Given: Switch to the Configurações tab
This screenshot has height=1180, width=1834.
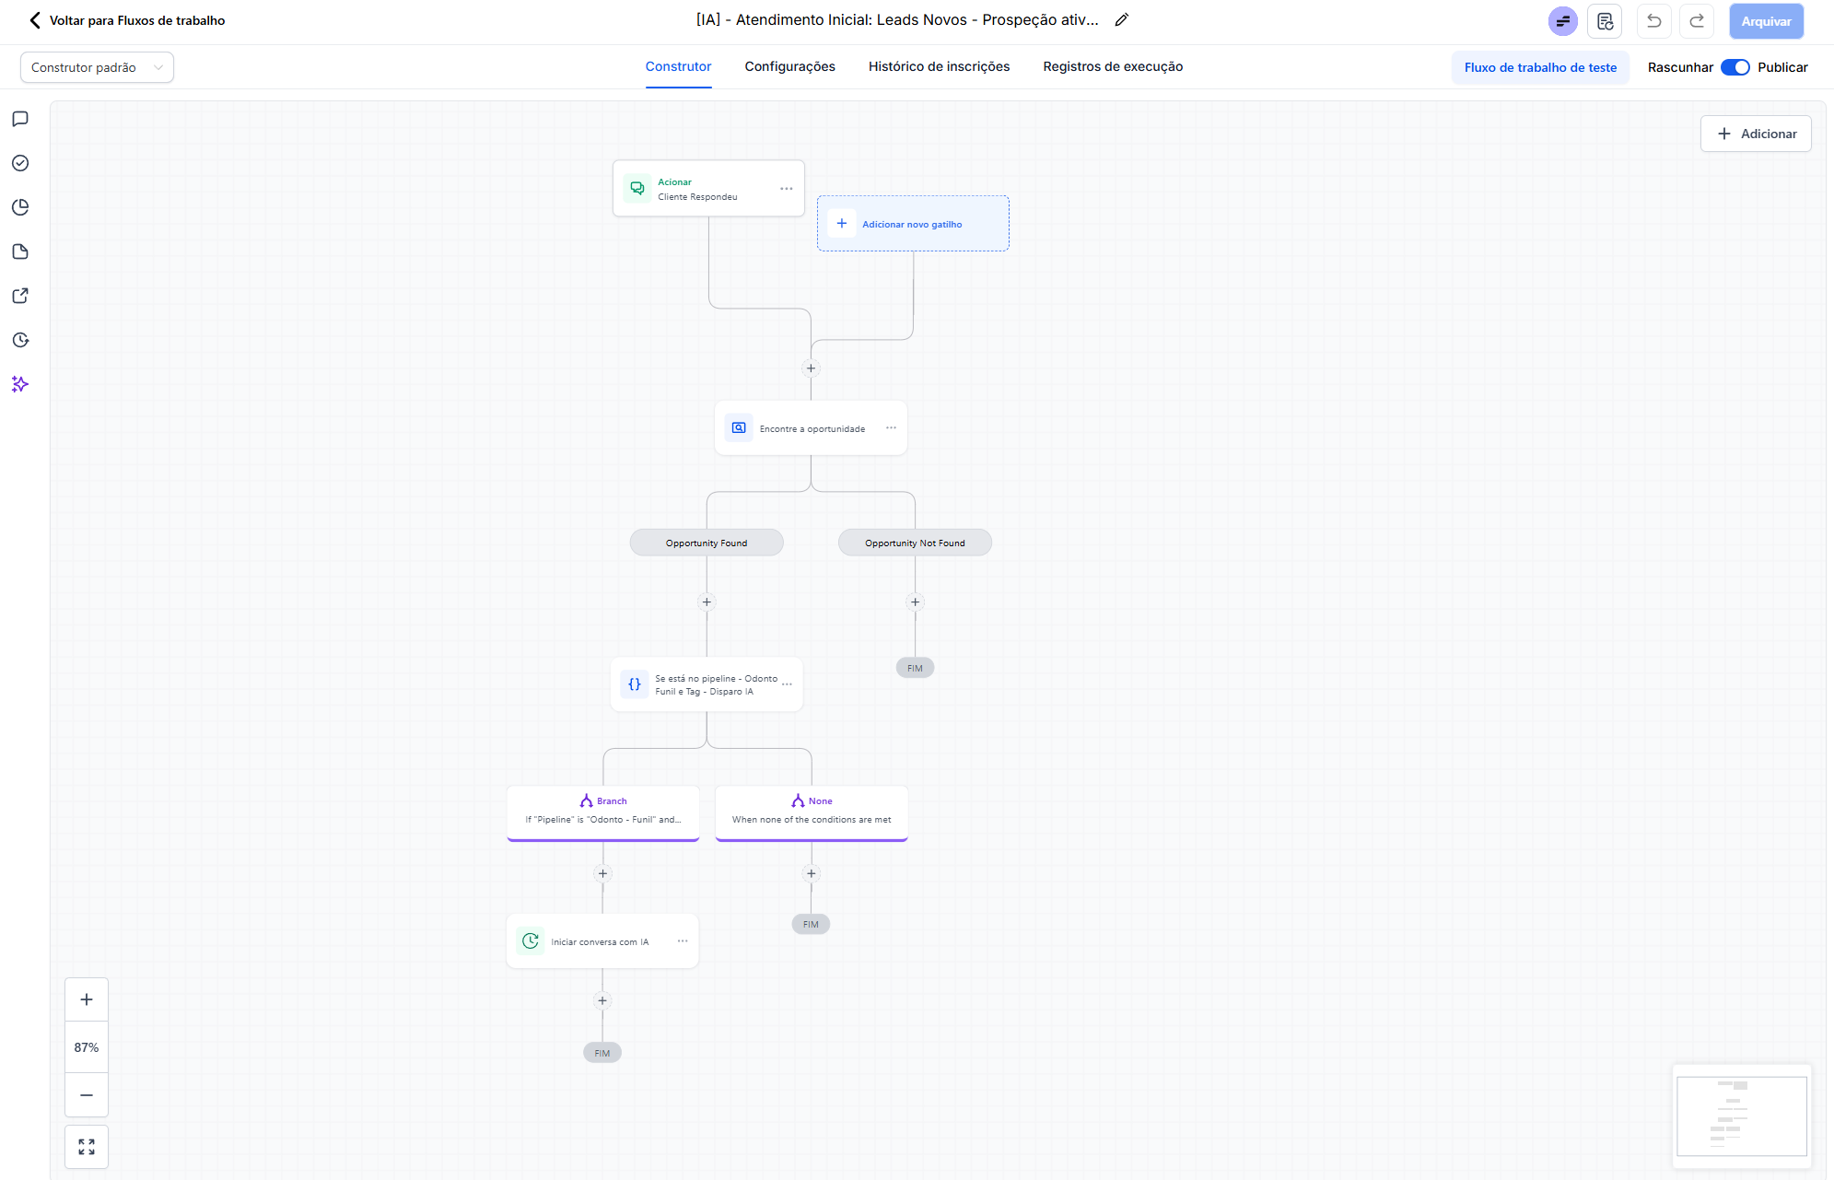Looking at the screenshot, I should point(789,66).
